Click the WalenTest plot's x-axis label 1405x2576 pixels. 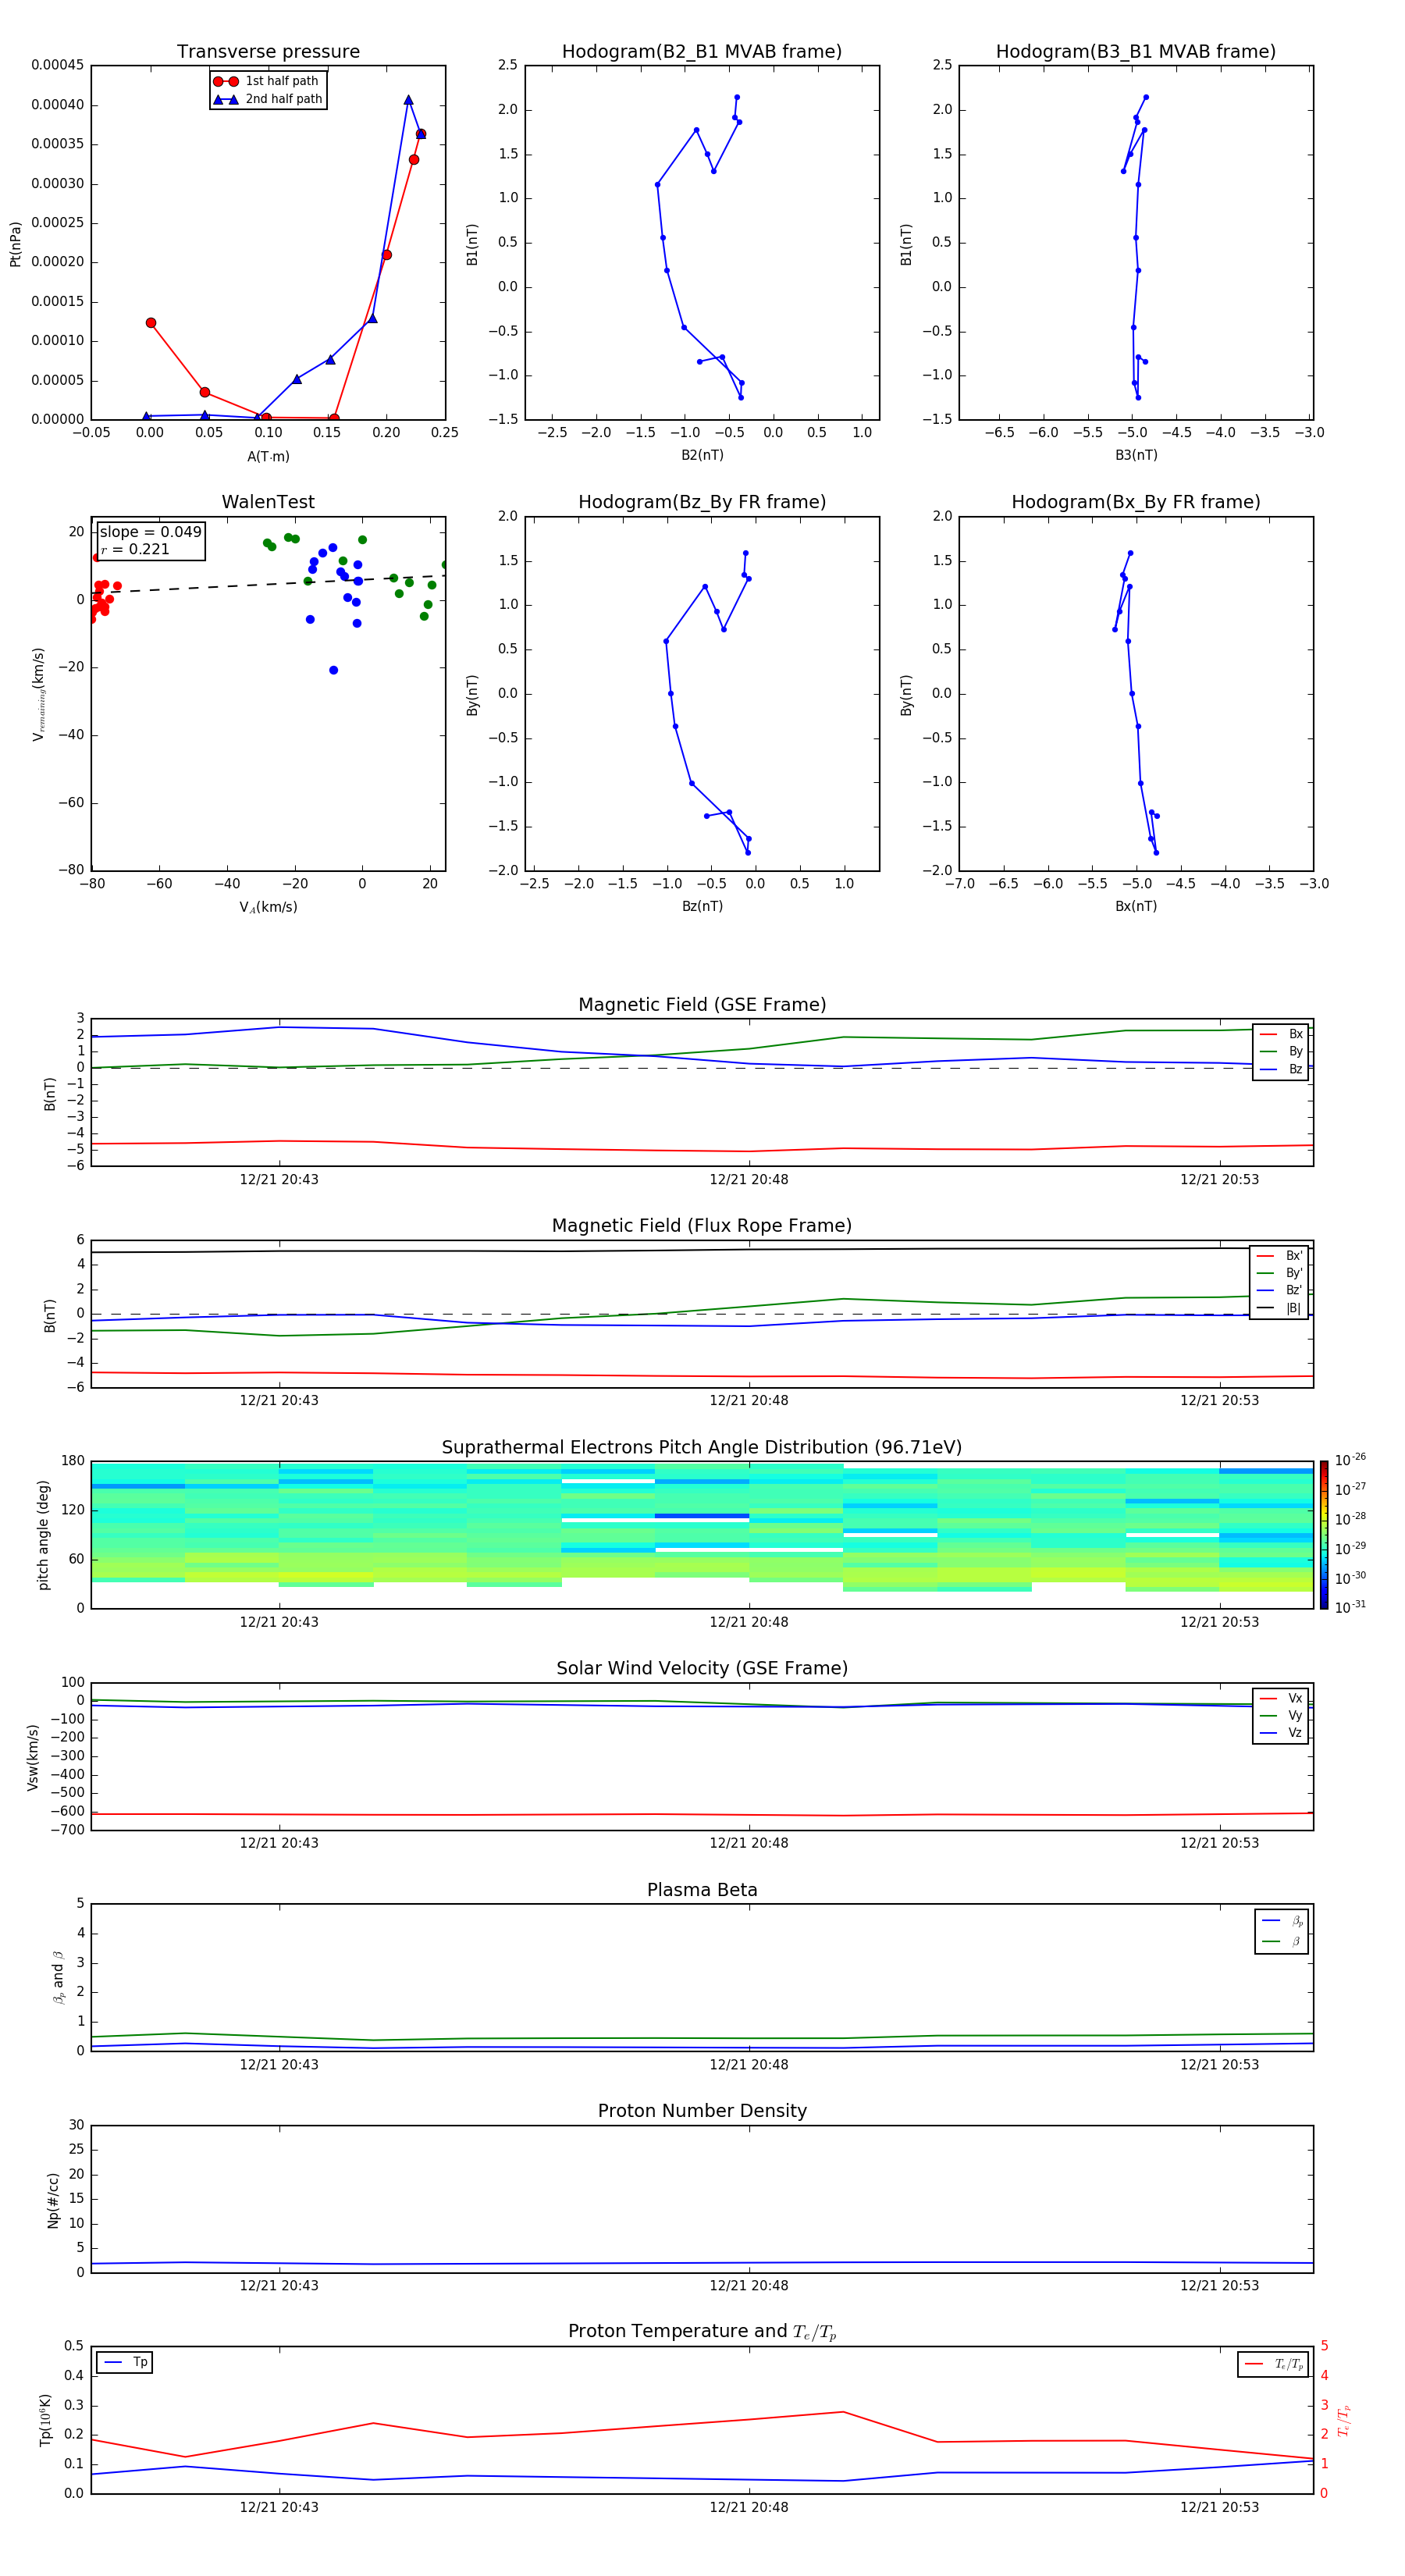pos(268,907)
